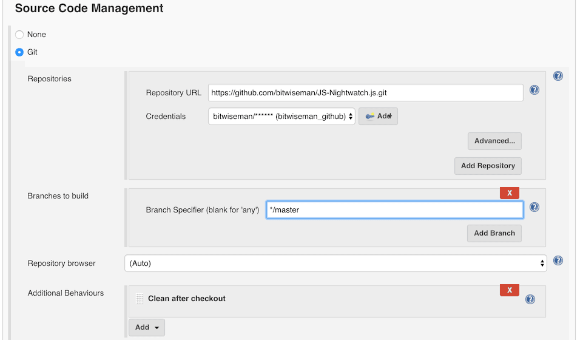Image resolution: width=583 pixels, height=340 pixels.
Task: Open help icon next to Branch Specifier
Action: [534, 207]
